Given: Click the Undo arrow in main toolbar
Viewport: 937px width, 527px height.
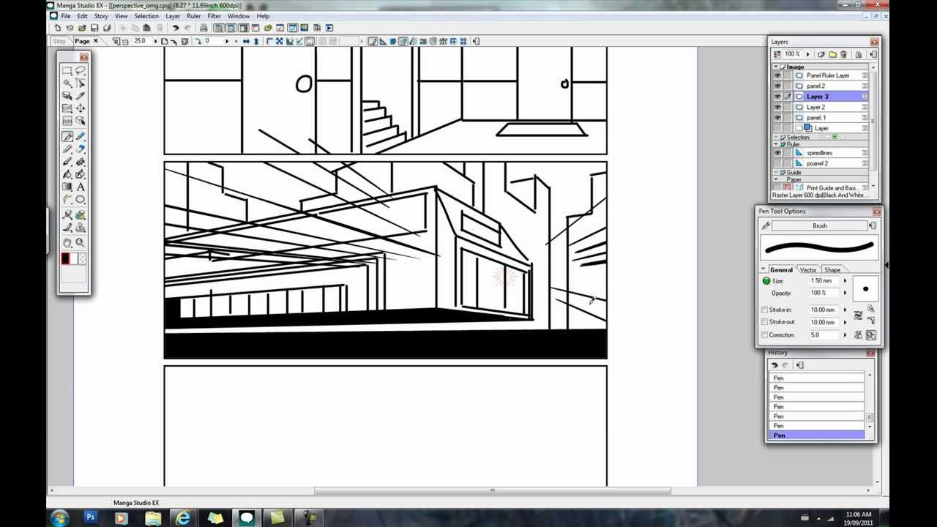Looking at the screenshot, I should (x=175, y=28).
